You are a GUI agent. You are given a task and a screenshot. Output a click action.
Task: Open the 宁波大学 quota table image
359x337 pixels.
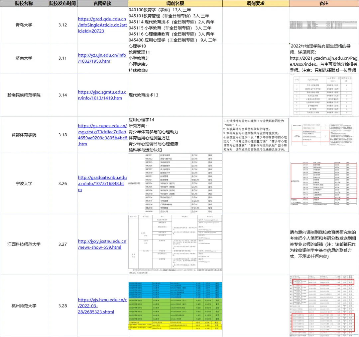pos(175,183)
